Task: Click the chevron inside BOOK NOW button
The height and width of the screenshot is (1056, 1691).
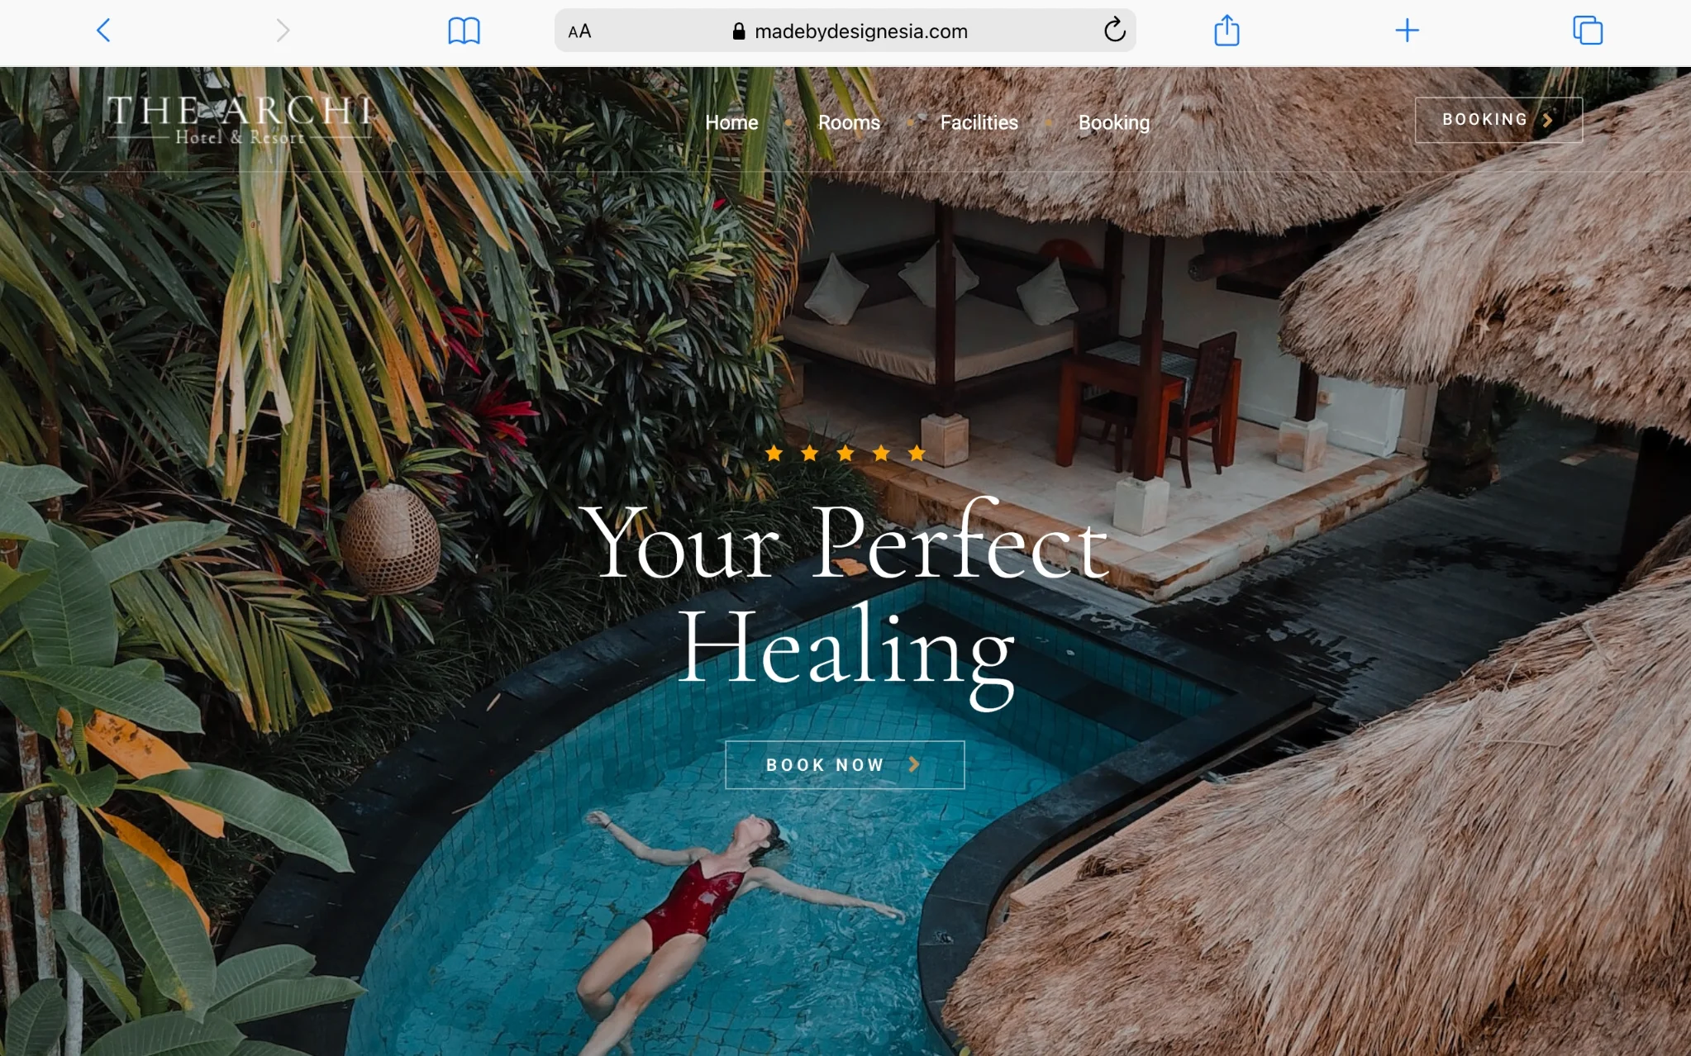Action: [x=914, y=764]
